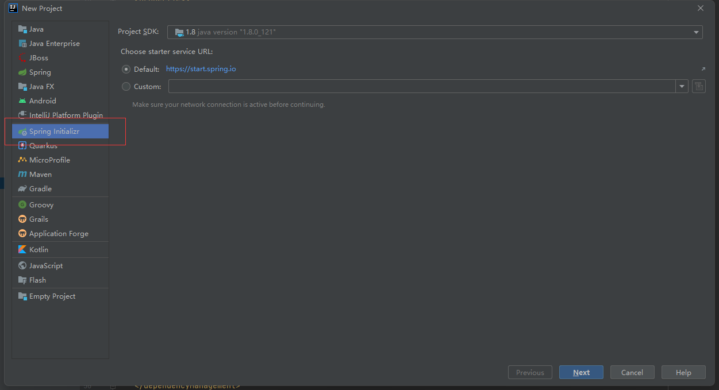The width and height of the screenshot is (719, 390).
Task: Click the Spring Initializr icon
Action: (x=22, y=132)
